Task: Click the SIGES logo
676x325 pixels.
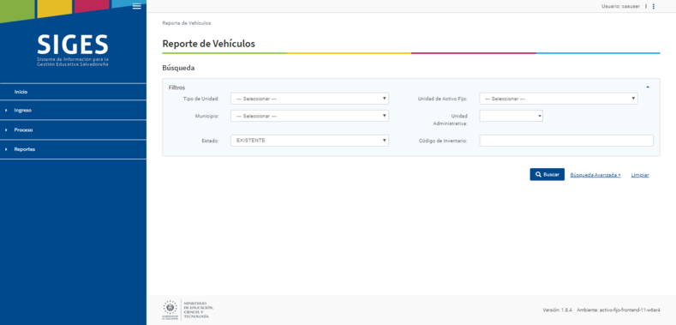Action: [73, 50]
